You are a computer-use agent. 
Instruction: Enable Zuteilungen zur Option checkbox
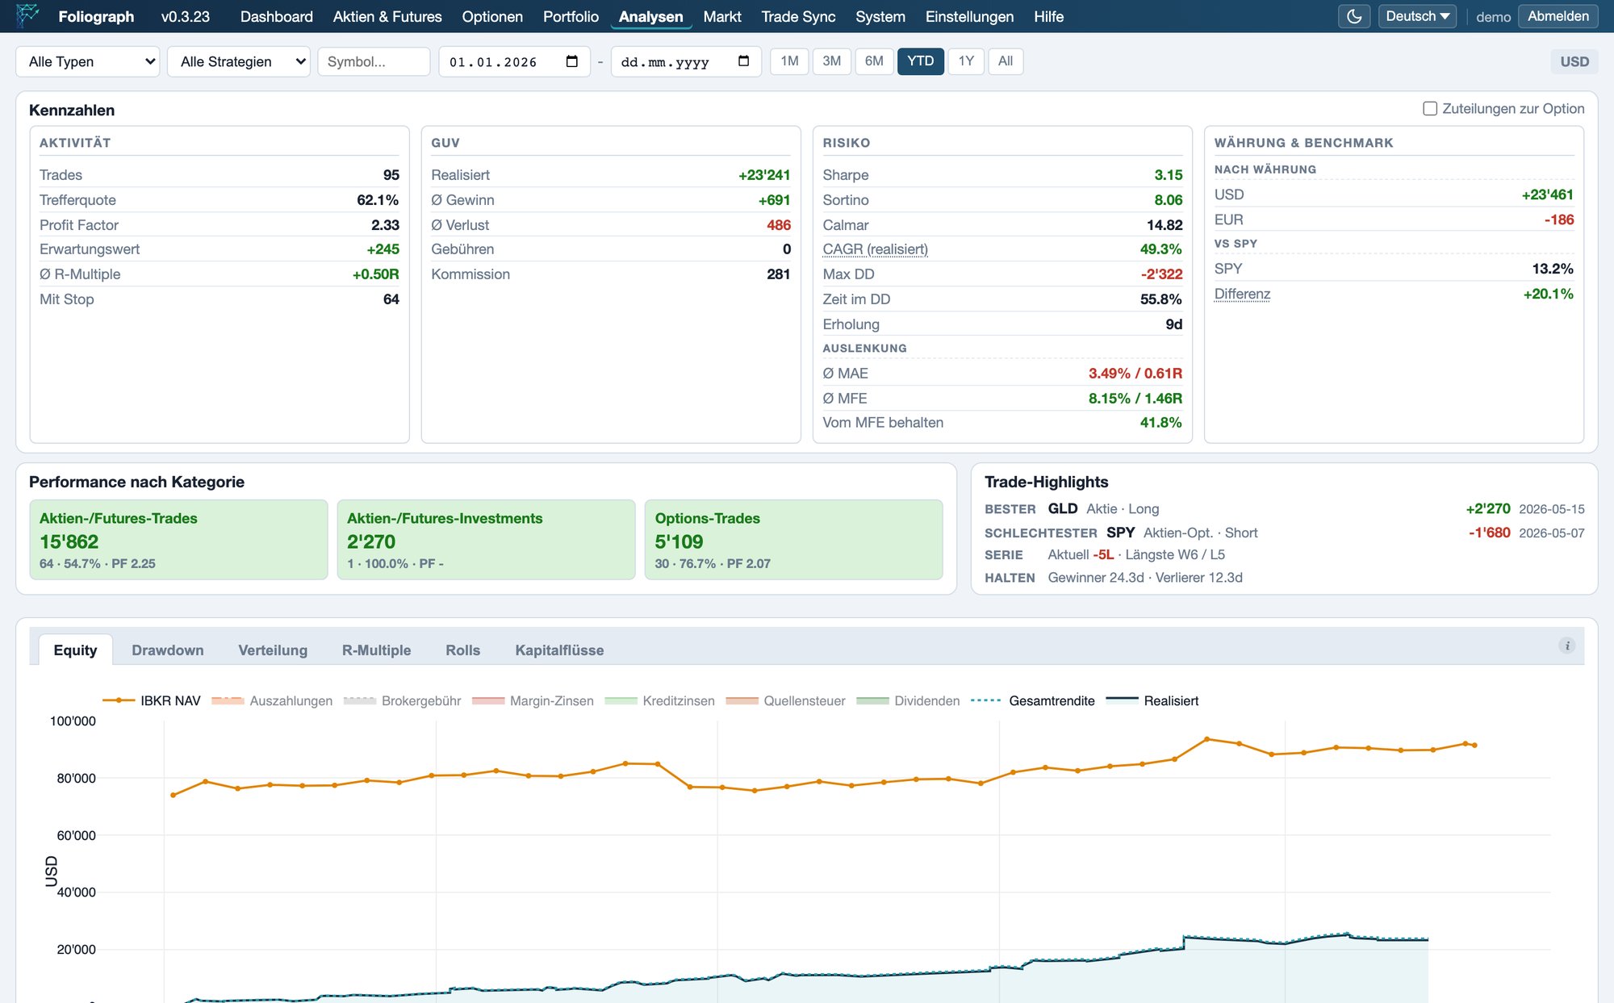[x=1430, y=108]
